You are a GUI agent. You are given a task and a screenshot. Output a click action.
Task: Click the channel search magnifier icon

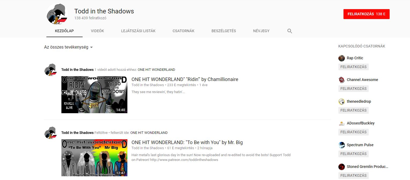pos(290,31)
